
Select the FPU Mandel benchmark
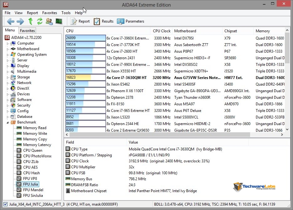pyautogui.click(x=33, y=190)
